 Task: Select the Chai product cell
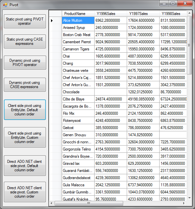(x=78, y=56)
